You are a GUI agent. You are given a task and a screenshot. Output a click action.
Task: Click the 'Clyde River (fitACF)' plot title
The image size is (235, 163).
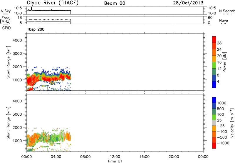(53, 3)
